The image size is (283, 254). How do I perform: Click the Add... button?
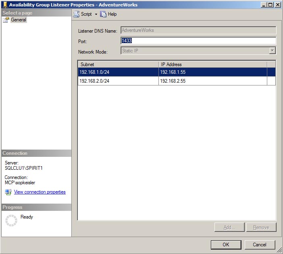pos(229,227)
